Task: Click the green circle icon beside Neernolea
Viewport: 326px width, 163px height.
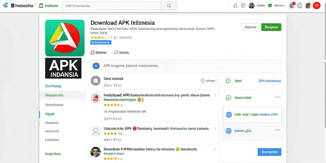Action: click(x=229, y=97)
